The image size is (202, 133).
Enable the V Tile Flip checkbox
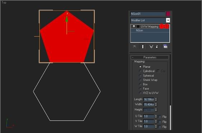point(160,122)
